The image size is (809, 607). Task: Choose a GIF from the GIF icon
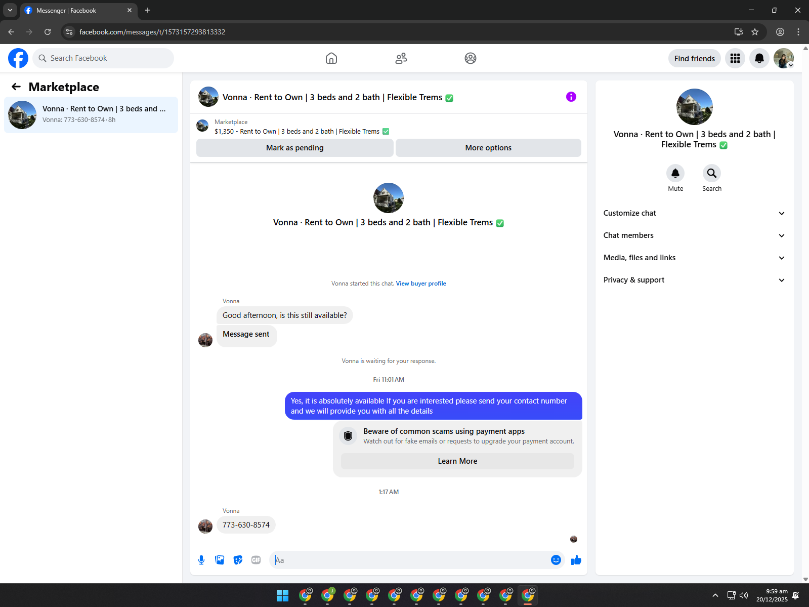pos(256,560)
